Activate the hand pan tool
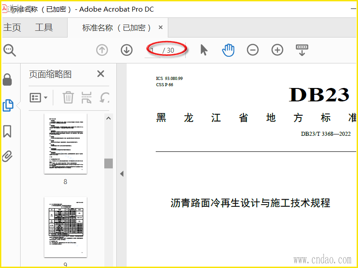 click(228, 50)
